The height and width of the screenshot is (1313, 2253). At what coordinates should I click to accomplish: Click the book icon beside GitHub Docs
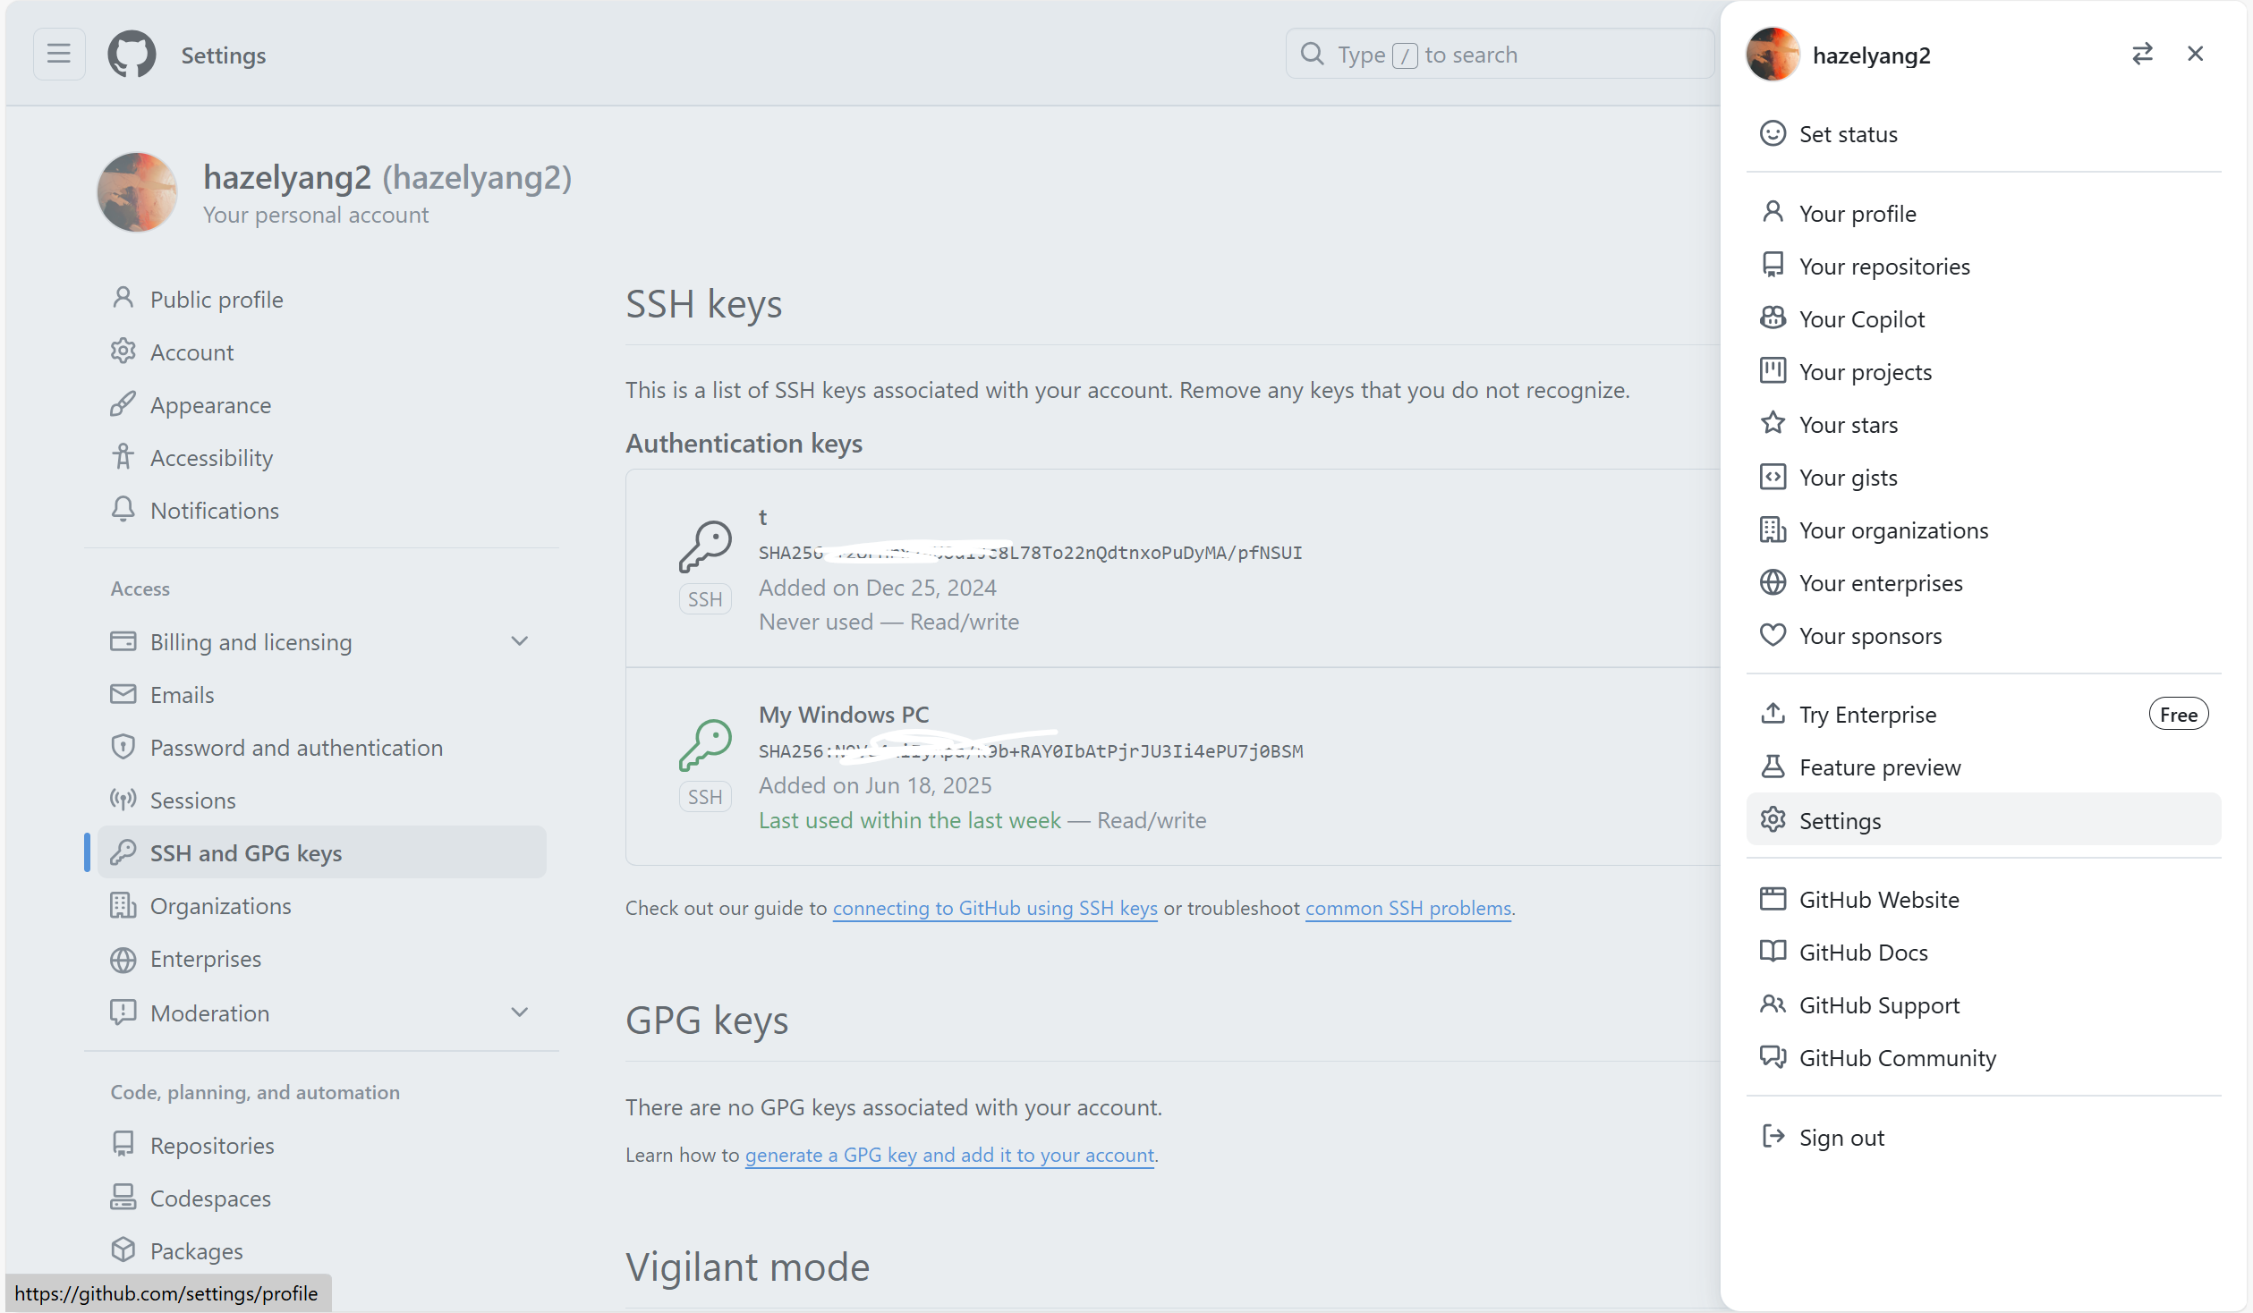pyautogui.click(x=1773, y=951)
